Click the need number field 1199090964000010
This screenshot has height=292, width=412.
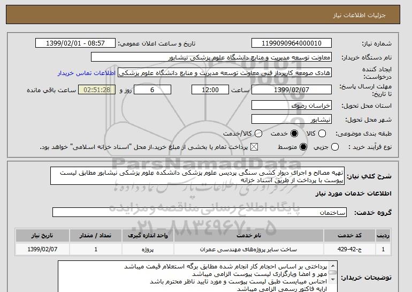pos(292,43)
